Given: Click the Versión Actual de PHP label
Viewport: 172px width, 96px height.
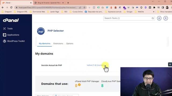Looking at the screenshot, I should [x=52, y=65].
